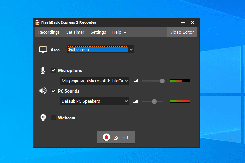Viewport: 245px width, 163px height.
Task: Click the microphone volume slider handle
Action: [162, 81]
